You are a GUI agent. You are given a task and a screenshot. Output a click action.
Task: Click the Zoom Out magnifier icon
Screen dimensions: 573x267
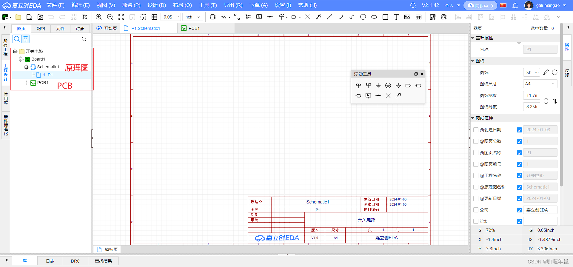[x=110, y=17]
